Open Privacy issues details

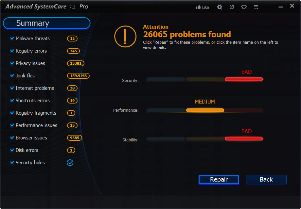click(30, 63)
